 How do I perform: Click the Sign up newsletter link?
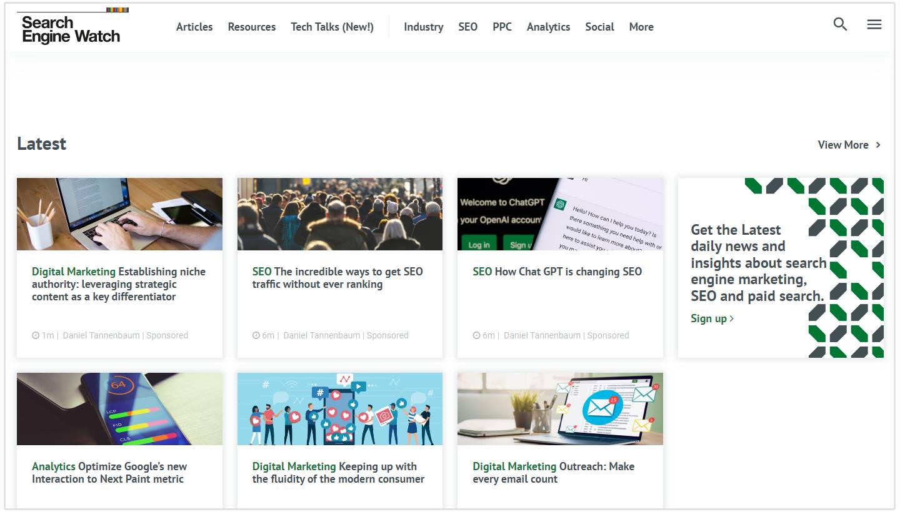point(709,318)
